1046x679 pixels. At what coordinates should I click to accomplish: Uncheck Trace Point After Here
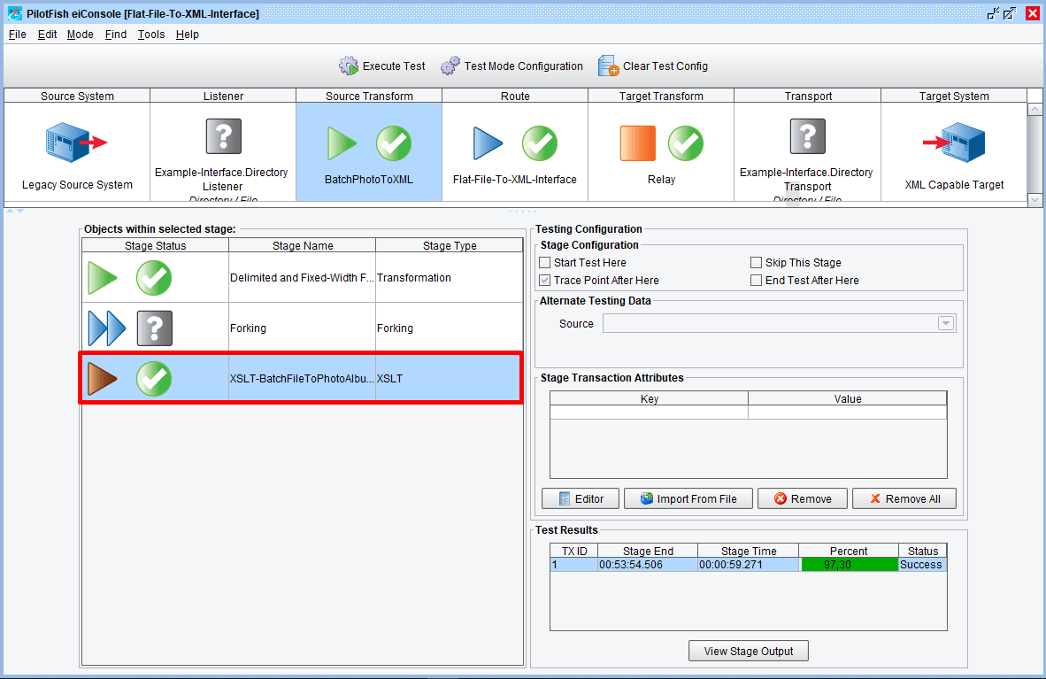pyautogui.click(x=545, y=281)
